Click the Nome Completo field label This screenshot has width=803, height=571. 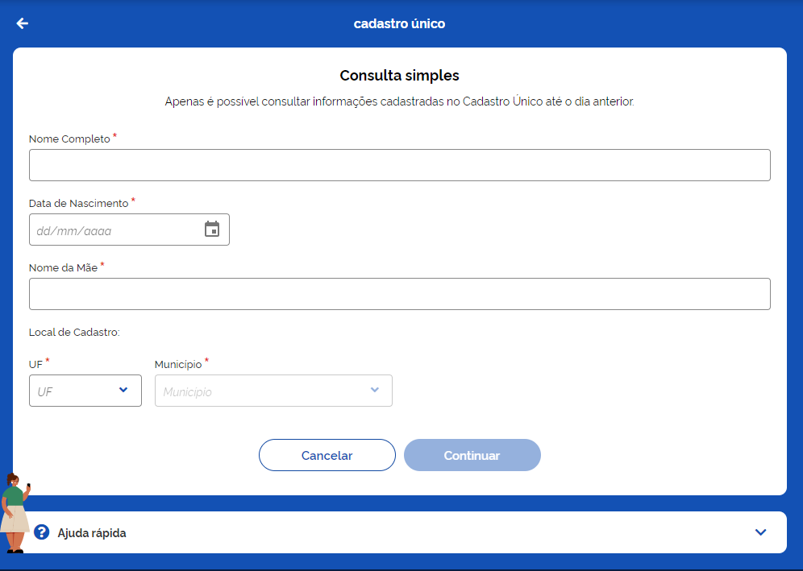69,139
